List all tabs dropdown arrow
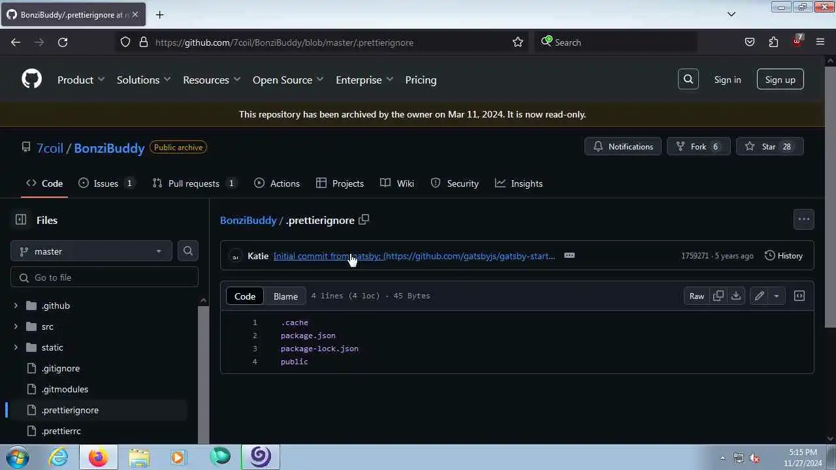 [x=731, y=14]
